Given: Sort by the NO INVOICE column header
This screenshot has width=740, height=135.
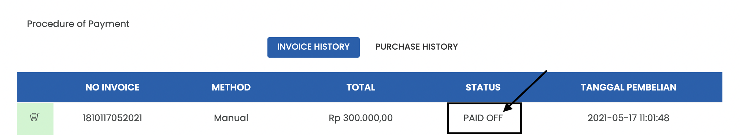Looking at the screenshot, I should [x=112, y=88].
